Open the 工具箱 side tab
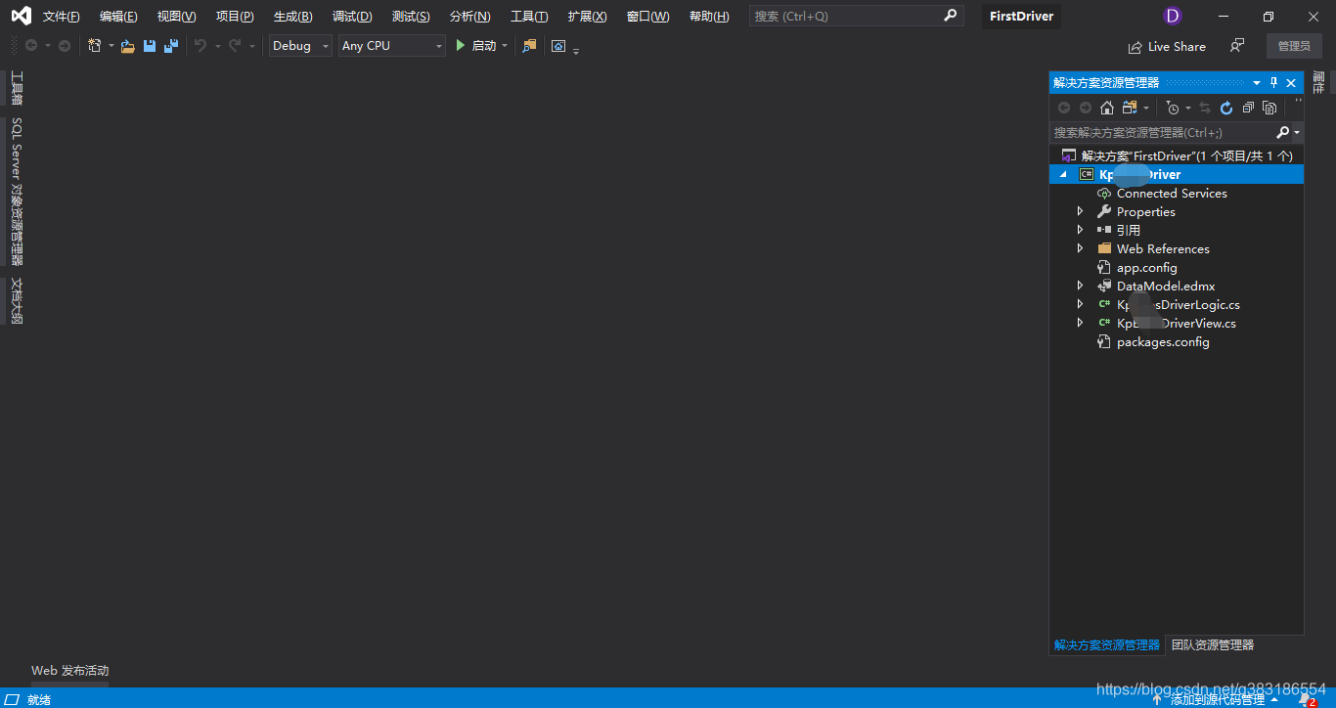 point(17,88)
